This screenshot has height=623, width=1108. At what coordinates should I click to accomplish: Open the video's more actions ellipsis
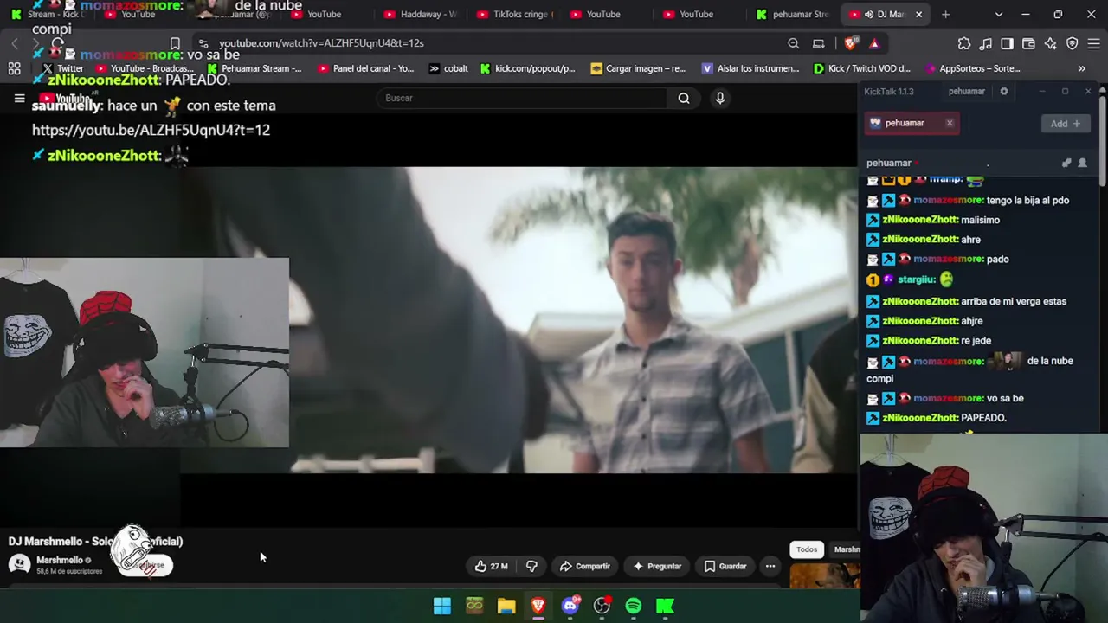click(770, 566)
